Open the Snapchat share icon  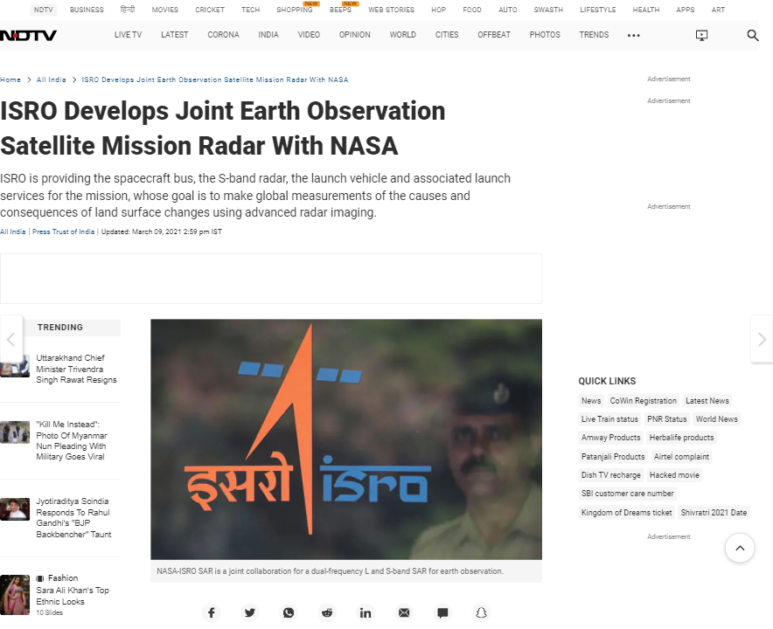point(481,612)
